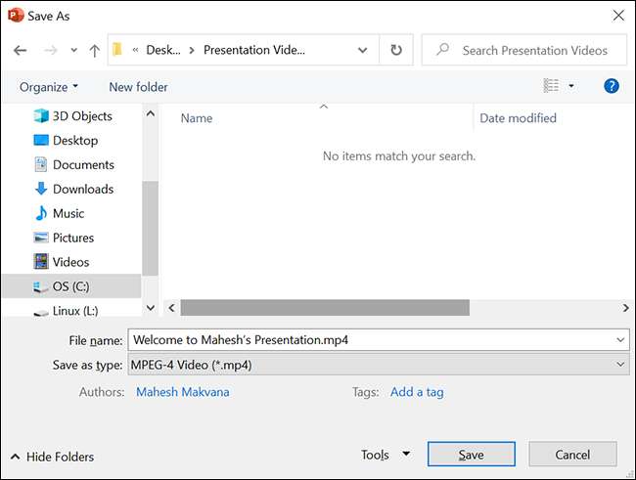The width and height of the screenshot is (636, 480).
Task: Expand the Tools dropdown menu
Action: click(x=386, y=455)
